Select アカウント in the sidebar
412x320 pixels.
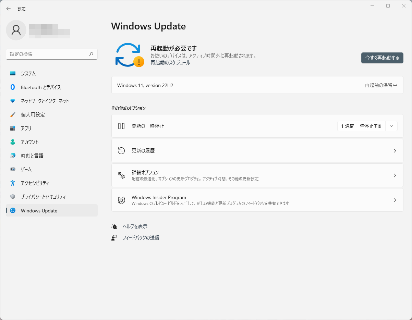[x=52, y=142]
